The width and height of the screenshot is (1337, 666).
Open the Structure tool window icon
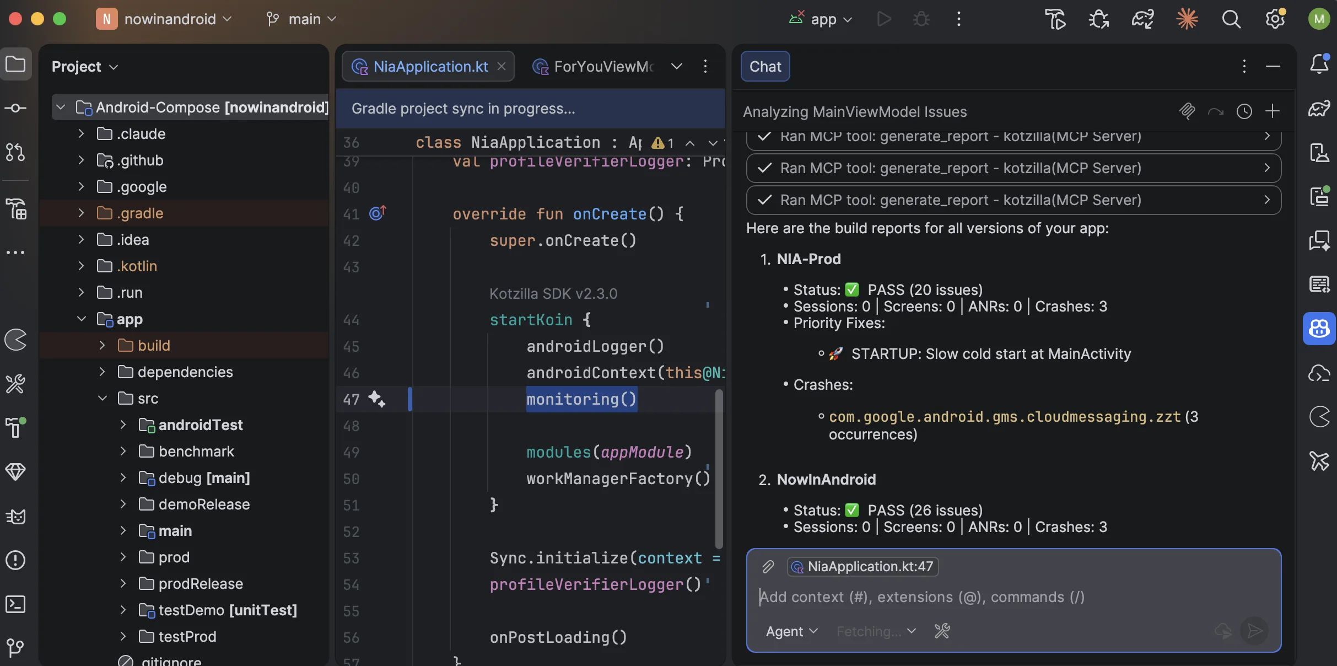click(x=15, y=209)
